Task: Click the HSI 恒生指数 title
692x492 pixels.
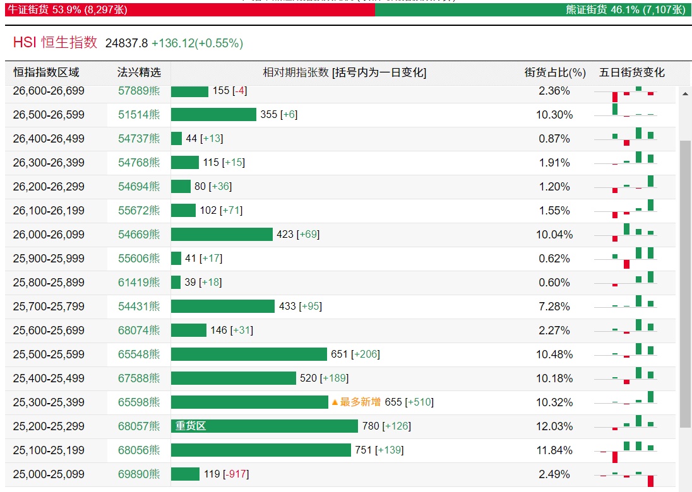Action: coord(56,43)
